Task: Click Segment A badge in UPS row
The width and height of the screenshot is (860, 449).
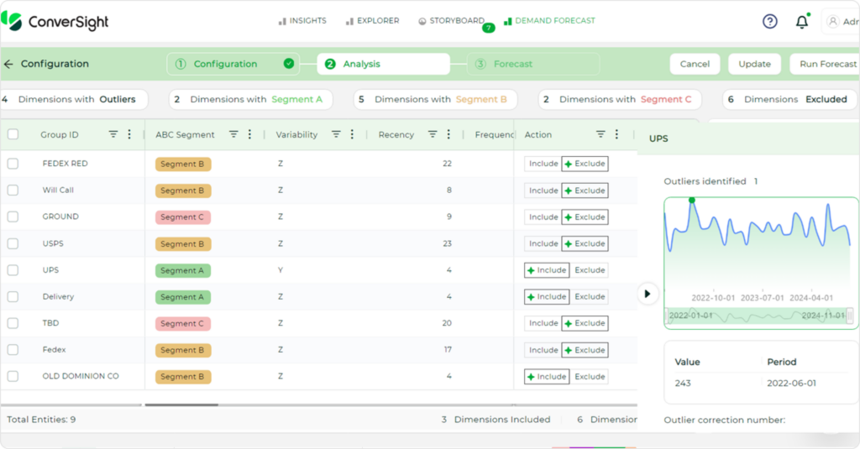Action: pyautogui.click(x=182, y=270)
